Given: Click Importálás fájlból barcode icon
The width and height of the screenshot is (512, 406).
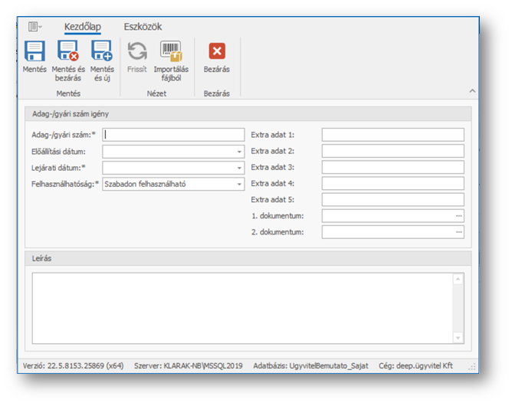Looking at the screenshot, I should pyautogui.click(x=171, y=52).
